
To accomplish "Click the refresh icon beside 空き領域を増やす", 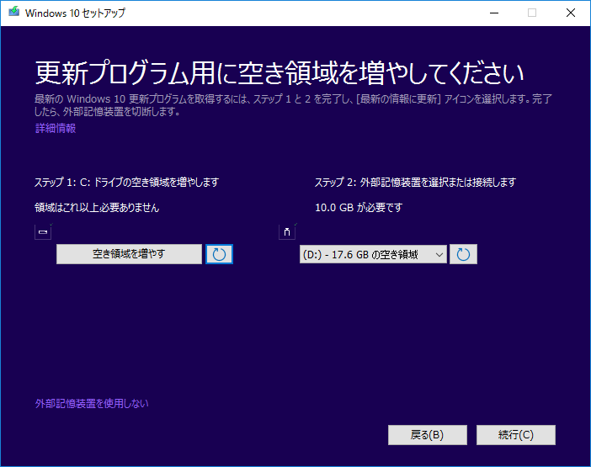I will click(x=219, y=254).
